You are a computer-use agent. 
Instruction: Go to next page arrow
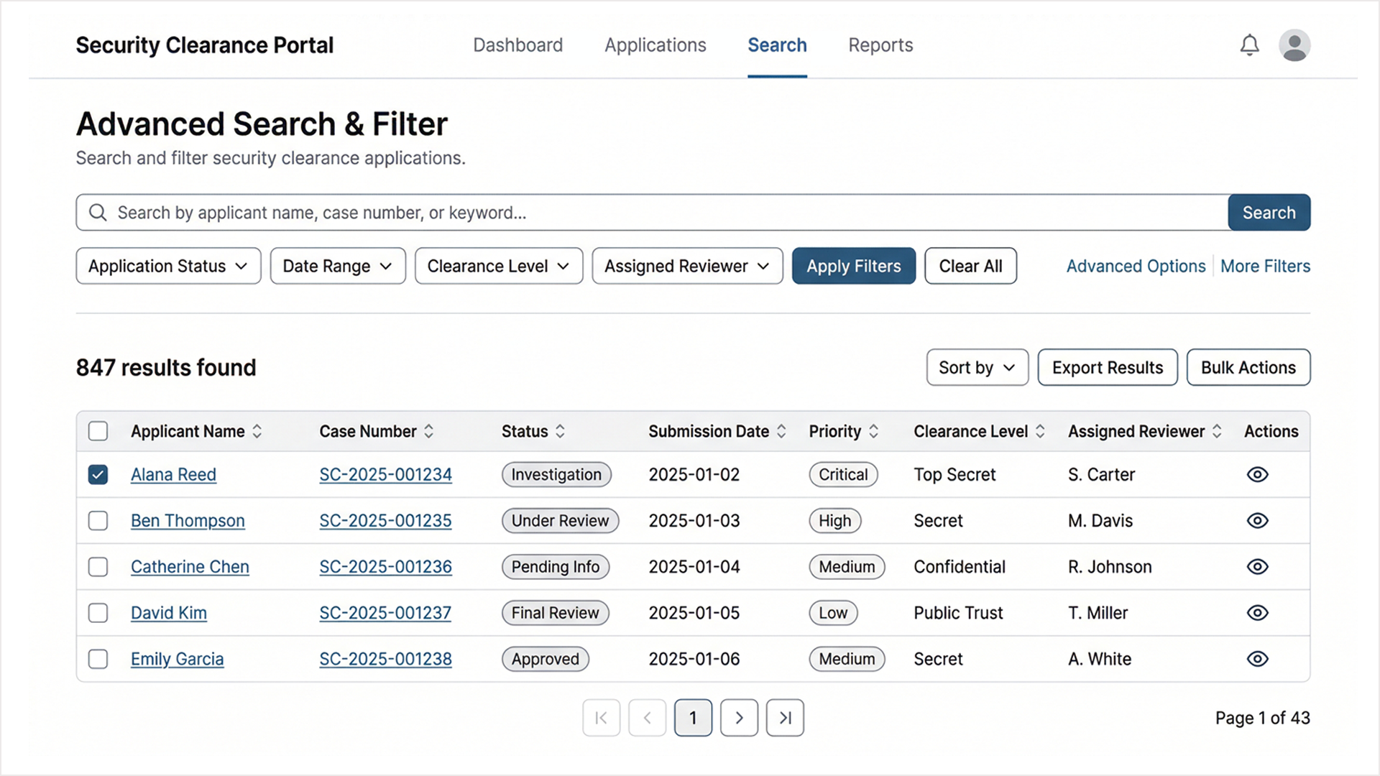[x=739, y=718]
